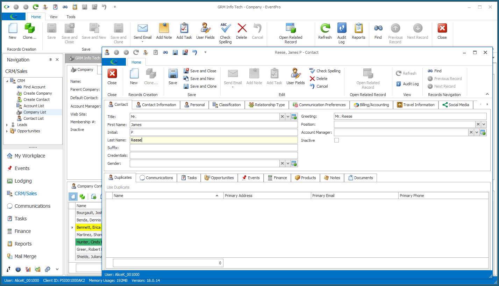499x286 pixels.
Task: Click Find binoculars in main ribbon
Action: pos(378,31)
